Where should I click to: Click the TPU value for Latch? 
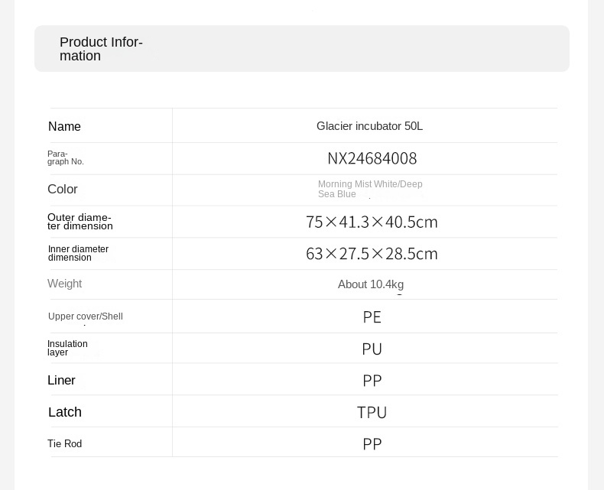point(372,413)
